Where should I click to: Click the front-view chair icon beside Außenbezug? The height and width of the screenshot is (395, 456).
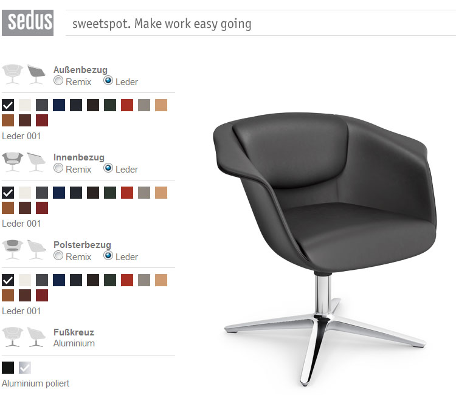coord(13,74)
